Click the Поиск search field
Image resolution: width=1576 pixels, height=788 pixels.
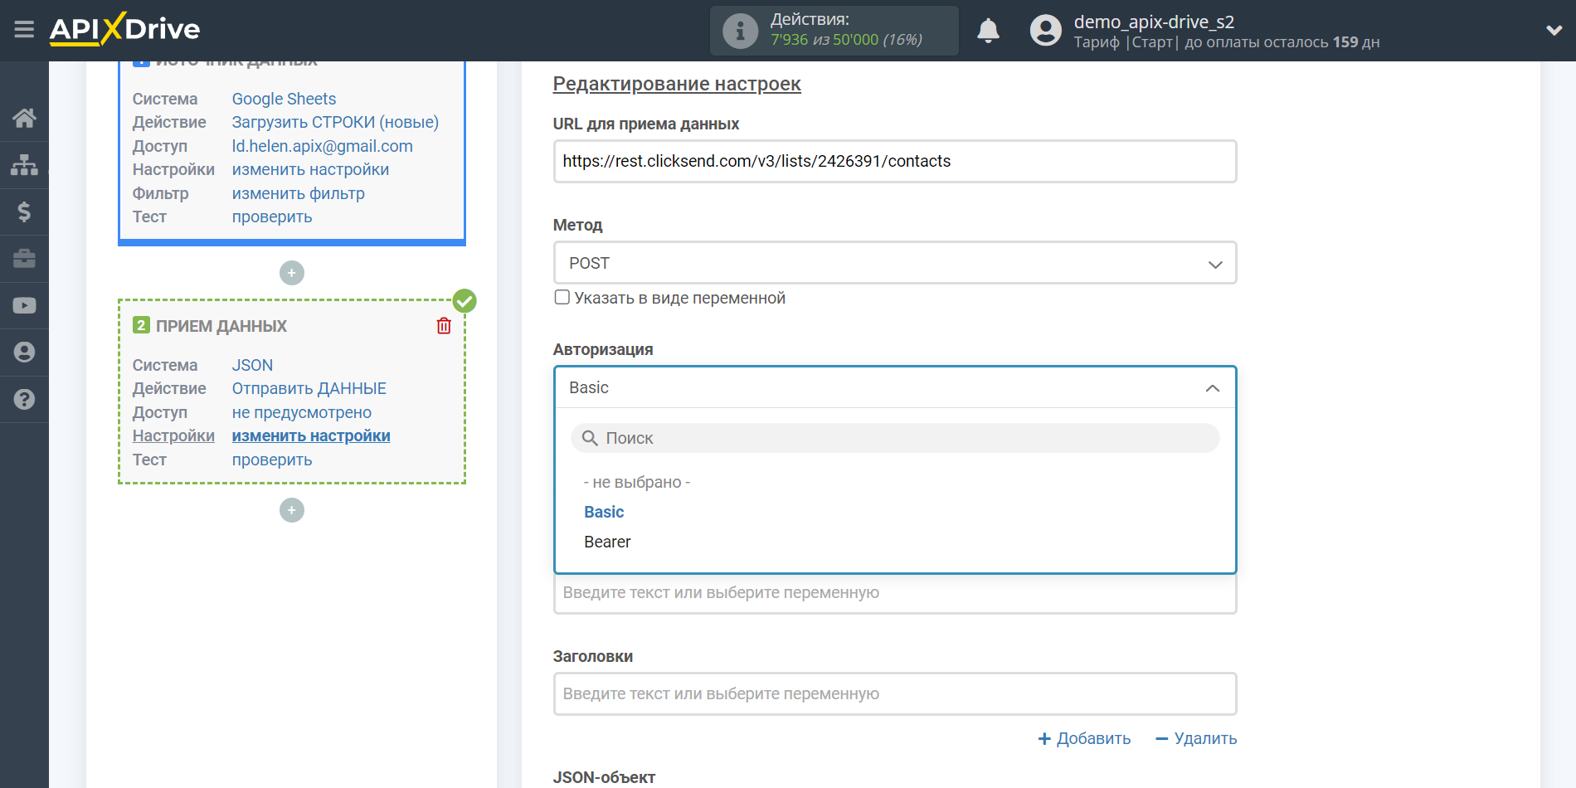pos(895,438)
